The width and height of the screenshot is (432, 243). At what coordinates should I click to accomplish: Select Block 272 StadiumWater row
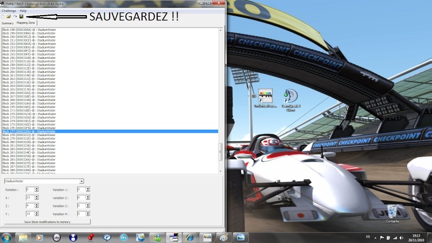(110, 114)
